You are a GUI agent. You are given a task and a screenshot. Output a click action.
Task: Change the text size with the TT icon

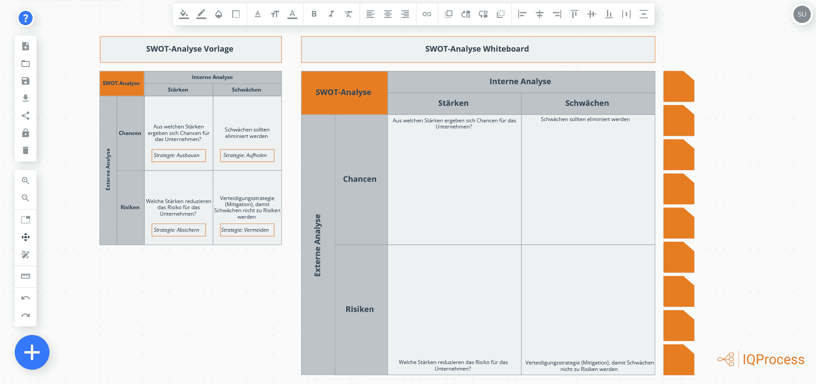click(x=275, y=14)
